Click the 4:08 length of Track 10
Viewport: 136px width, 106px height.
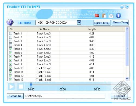tap(92, 68)
